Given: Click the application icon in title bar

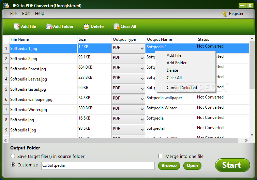Looking at the screenshot, I should (6, 5).
